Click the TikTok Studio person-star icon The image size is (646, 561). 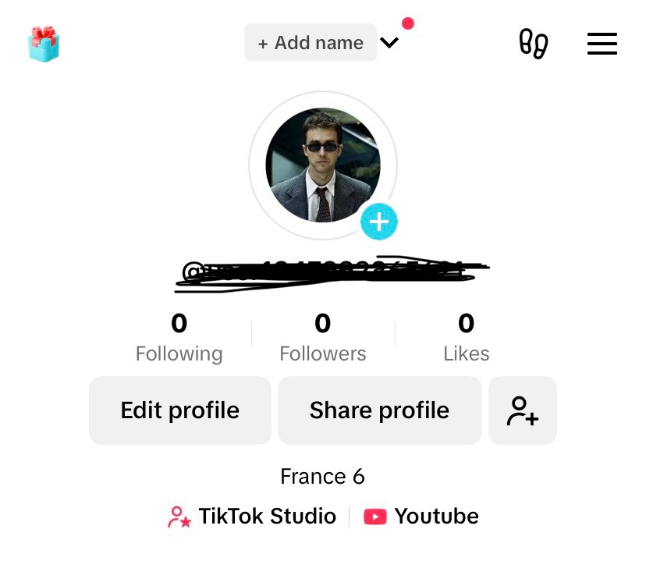click(179, 517)
